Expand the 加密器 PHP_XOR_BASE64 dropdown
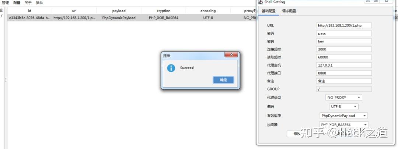 tap(344, 125)
